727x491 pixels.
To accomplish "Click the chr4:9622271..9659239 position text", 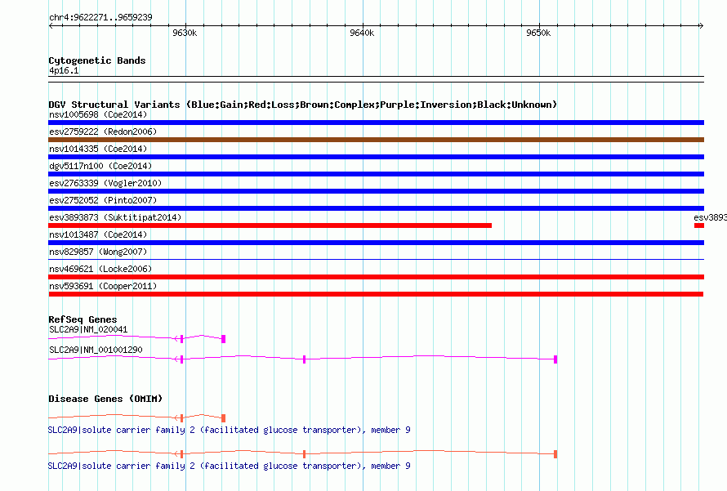I will tap(100, 17).
